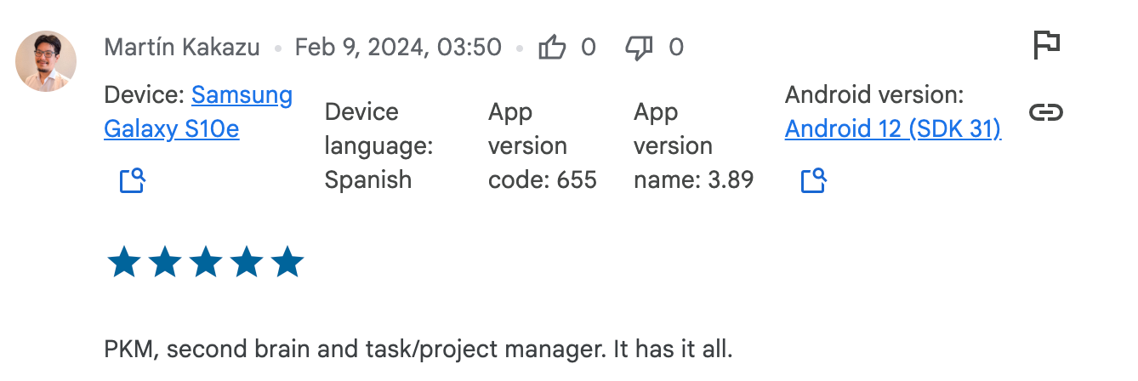The width and height of the screenshot is (1138, 381).
Task: Click the Device language: Spanish field
Action: [379, 145]
